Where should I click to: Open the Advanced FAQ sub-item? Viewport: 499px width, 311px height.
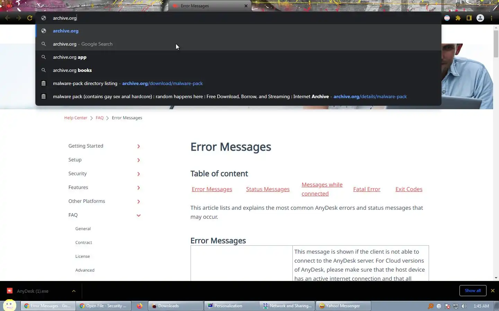85,270
